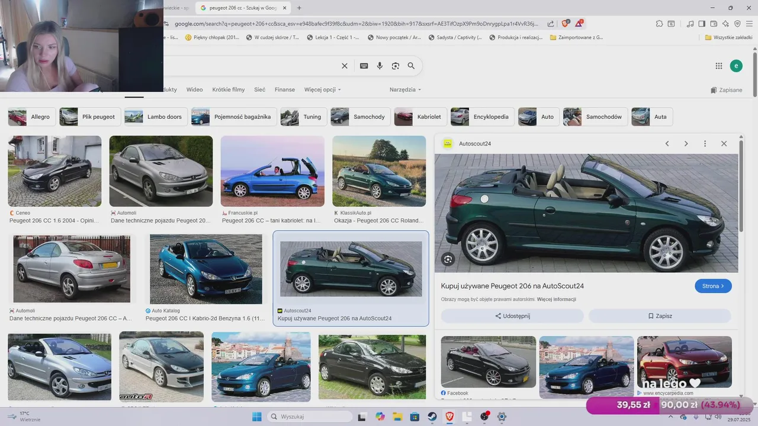Select the Tuning filter chip
Viewport: 758px width, 426px height.
[303, 117]
